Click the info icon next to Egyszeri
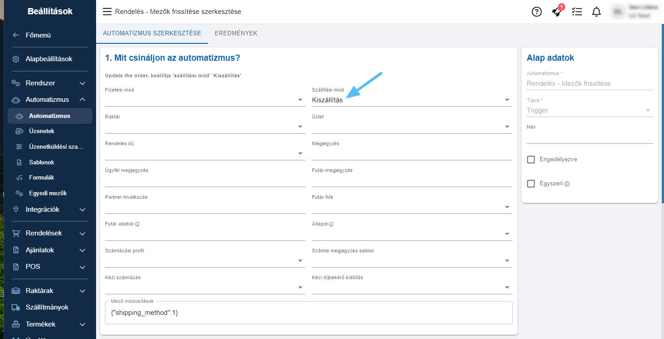This screenshot has height=339, width=664. (x=567, y=184)
